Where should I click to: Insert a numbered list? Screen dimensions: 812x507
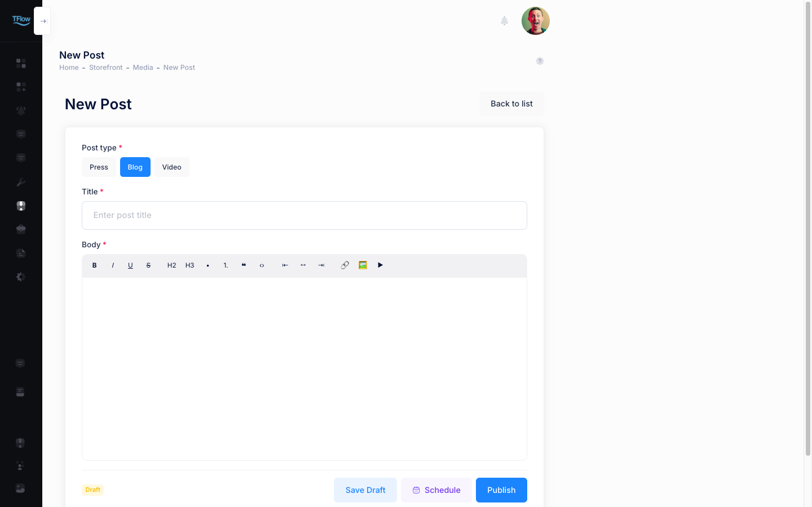(x=226, y=265)
